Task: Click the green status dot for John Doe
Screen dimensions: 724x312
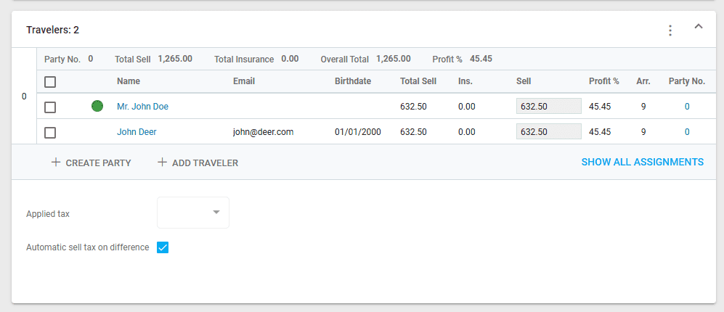Action: click(97, 107)
